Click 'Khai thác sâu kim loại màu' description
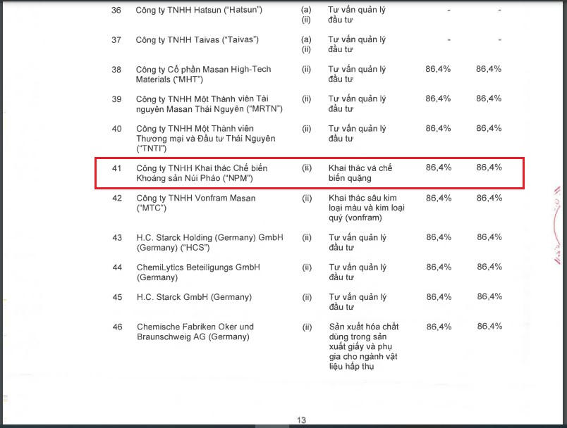 tap(365, 208)
